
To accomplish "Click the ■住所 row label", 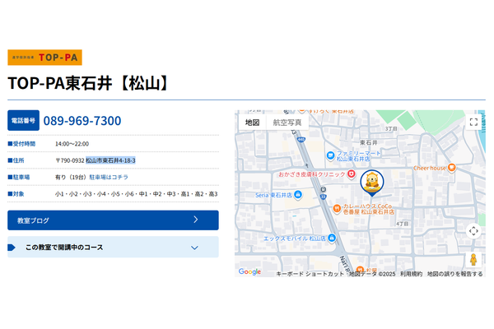I will pos(16,160).
